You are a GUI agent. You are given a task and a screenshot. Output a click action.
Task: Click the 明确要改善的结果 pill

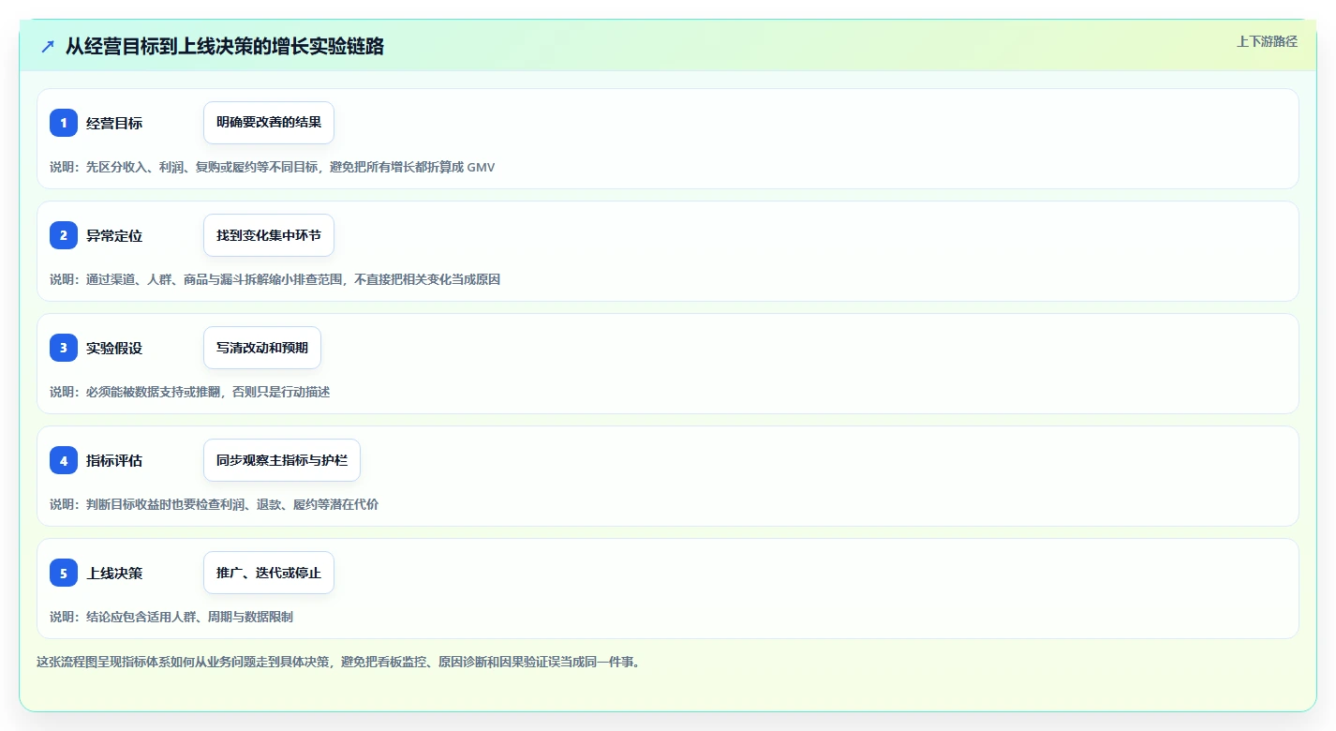point(269,123)
